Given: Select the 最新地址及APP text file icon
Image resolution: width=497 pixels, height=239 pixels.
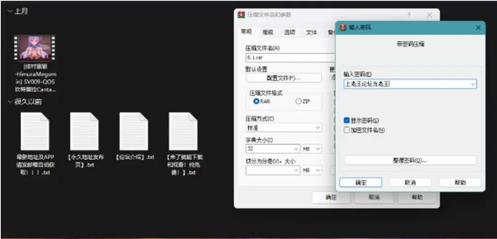Looking at the screenshot, I should (35, 131).
